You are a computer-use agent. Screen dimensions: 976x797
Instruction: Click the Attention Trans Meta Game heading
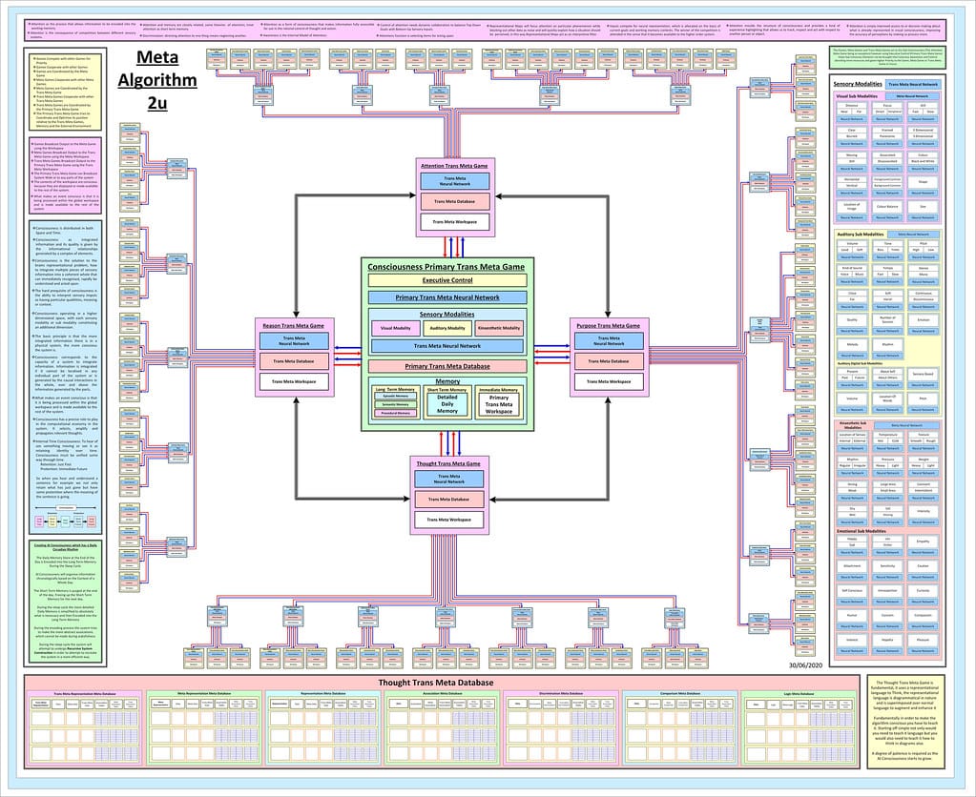click(x=454, y=166)
